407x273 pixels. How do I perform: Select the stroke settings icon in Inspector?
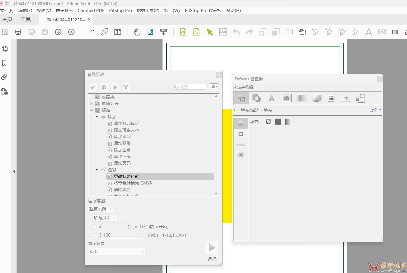point(240,134)
